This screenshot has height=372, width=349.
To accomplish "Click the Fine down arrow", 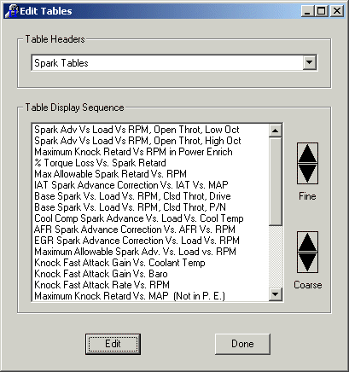I will coord(307,173).
